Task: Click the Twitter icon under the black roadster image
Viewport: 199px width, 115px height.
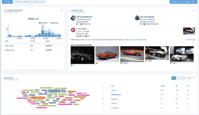Action: [71, 65]
